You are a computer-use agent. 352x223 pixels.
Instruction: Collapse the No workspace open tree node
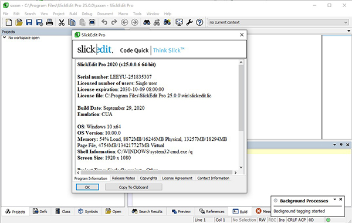(4, 38)
